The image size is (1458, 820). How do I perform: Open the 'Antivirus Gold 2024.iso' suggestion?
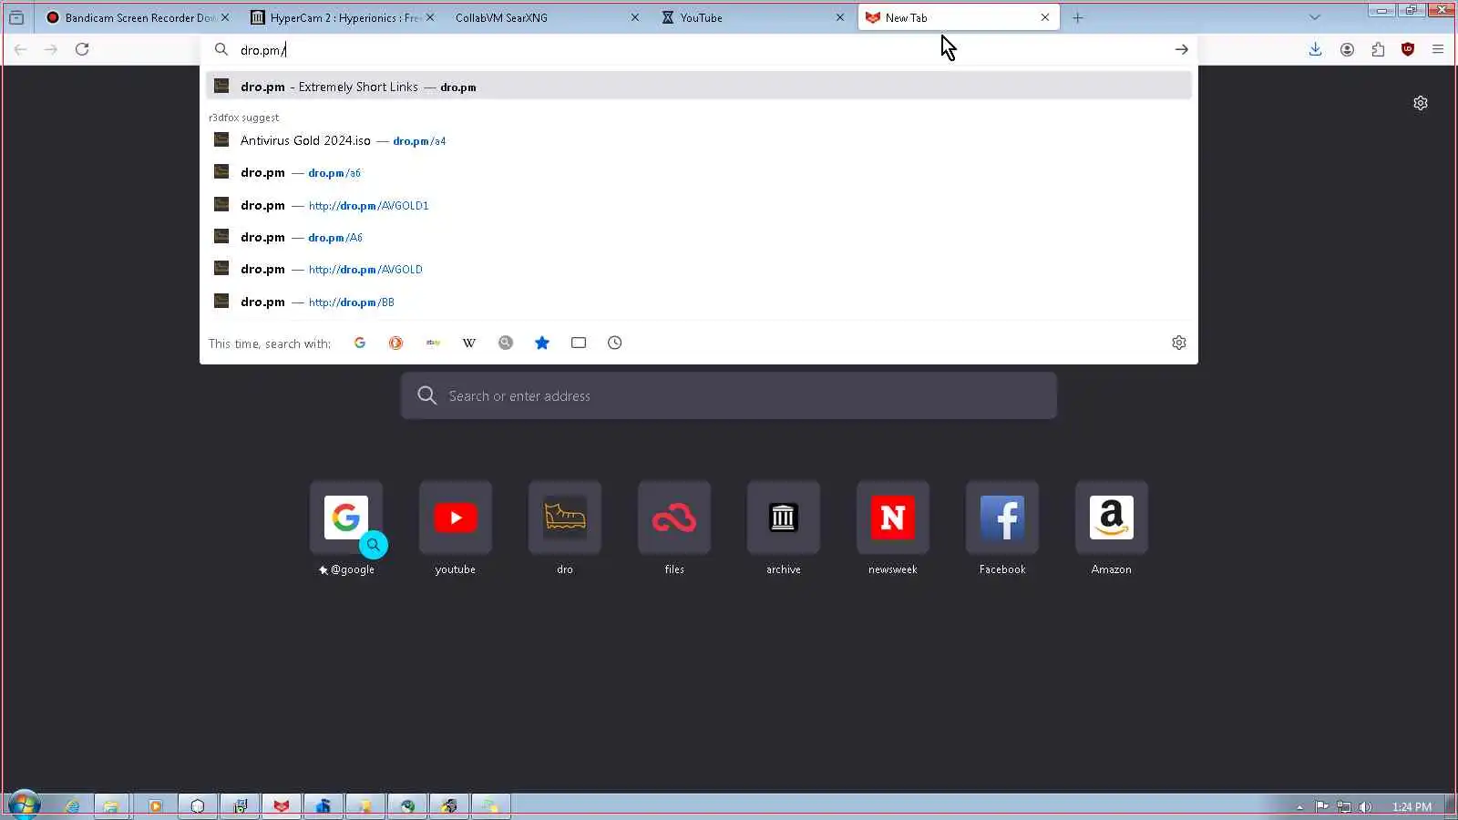click(699, 140)
